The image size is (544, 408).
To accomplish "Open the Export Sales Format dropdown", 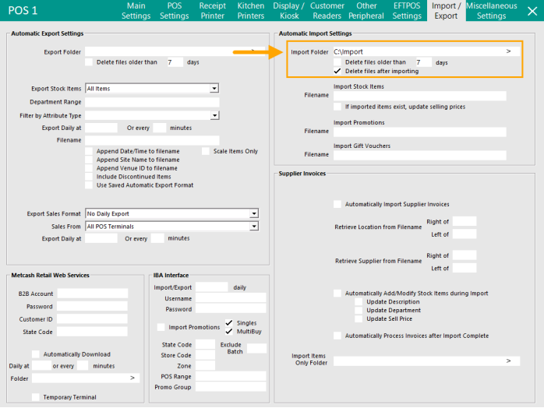I will 254,213.
